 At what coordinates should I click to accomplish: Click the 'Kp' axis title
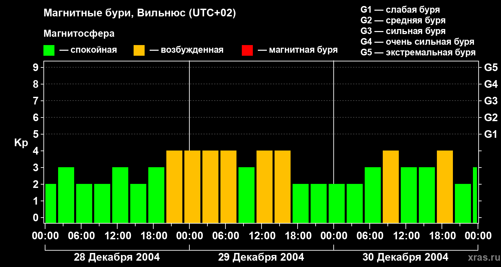pos(21,143)
